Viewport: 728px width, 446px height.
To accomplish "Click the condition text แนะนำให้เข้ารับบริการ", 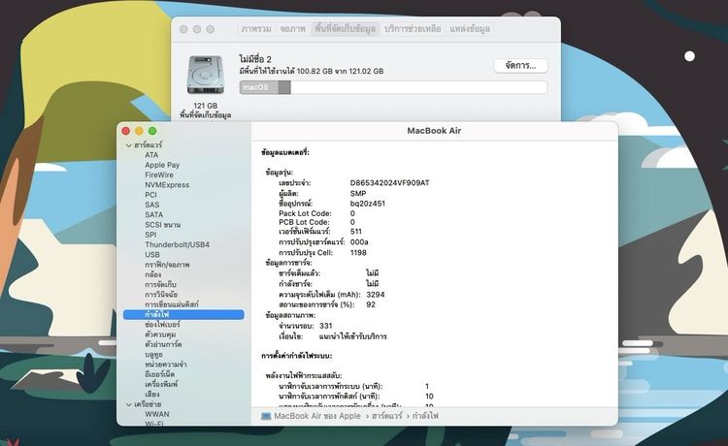I will (353, 336).
